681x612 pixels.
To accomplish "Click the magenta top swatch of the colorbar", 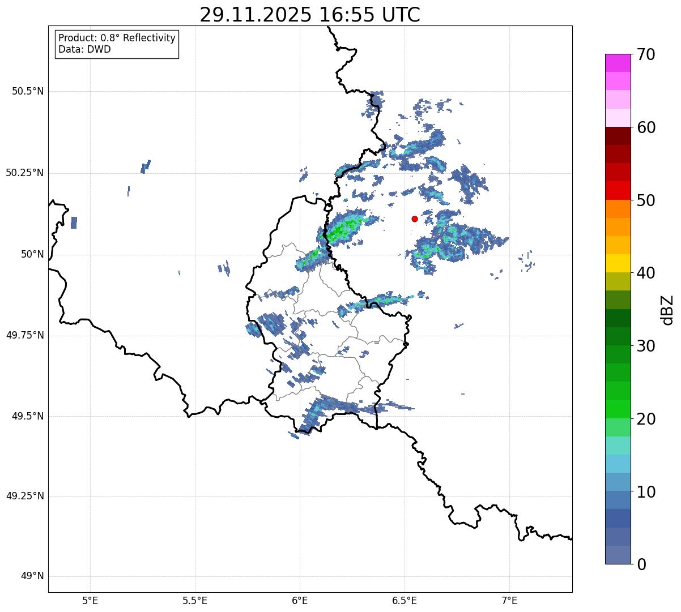I will (x=618, y=63).
